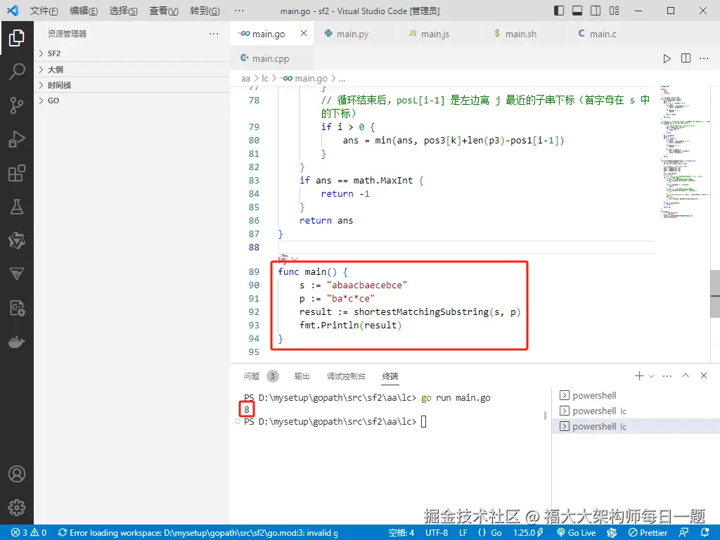Show more menu items via title bar ellipsis

point(239,11)
